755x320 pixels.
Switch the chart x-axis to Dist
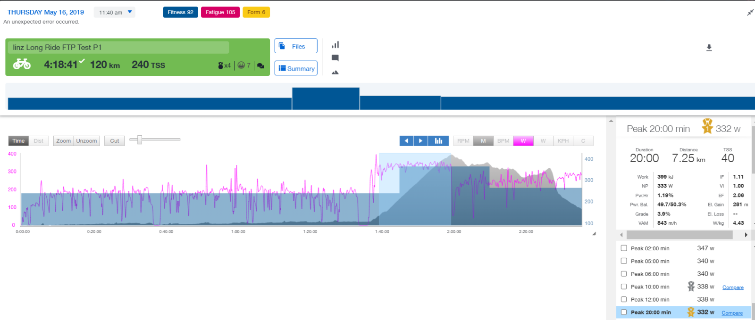pyautogui.click(x=39, y=141)
